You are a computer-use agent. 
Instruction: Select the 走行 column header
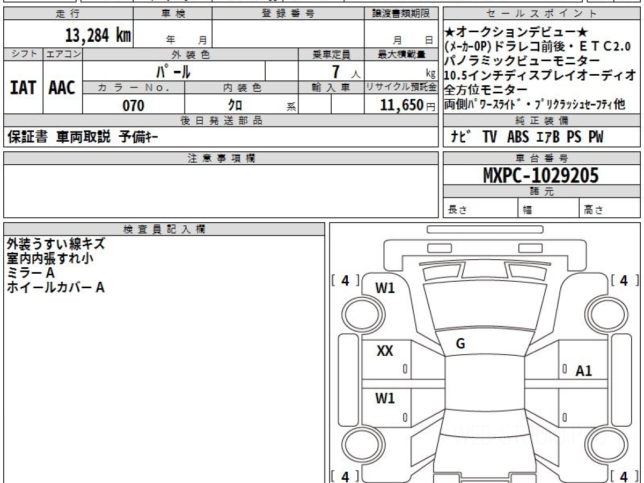[68, 14]
